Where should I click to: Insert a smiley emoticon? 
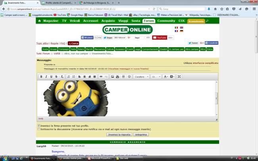coord(129,77)
